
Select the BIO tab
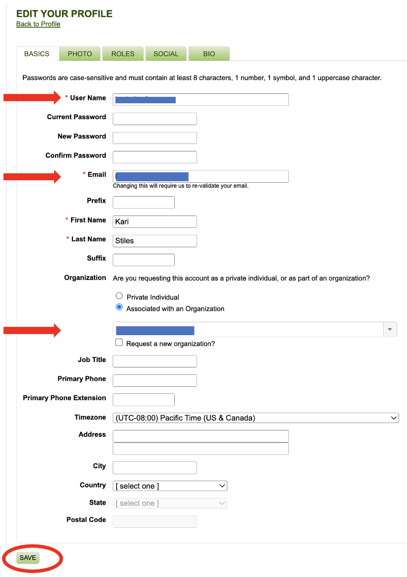[209, 54]
